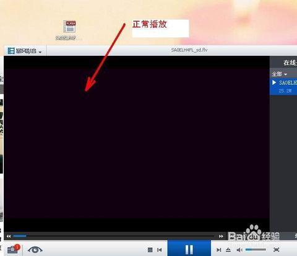Viewport: 297px width, 256px height.
Task: Expand the 全部 playlist filter dropdown
Action: click(x=279, y=74)
